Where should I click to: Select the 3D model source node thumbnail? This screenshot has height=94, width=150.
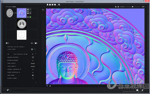click(9, 13)
